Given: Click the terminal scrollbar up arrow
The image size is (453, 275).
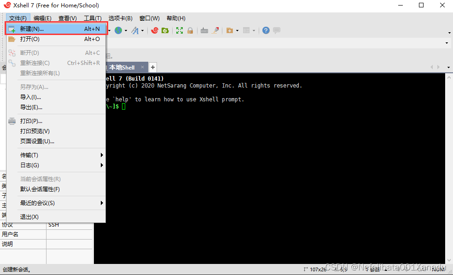Looking at the screenshot, I should click(x=449, y=77).
